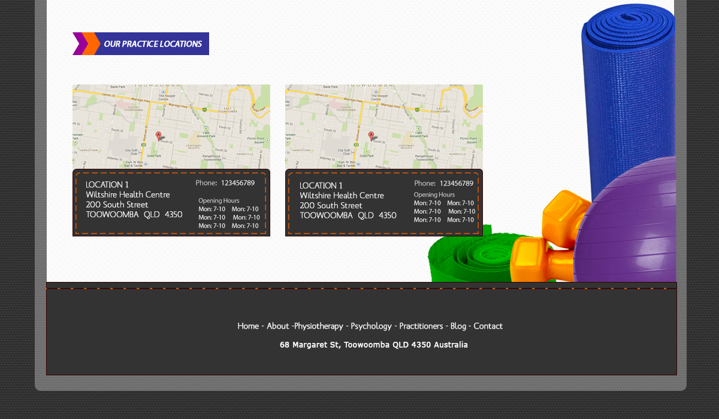Viewport: 719px width, 419px height.
Task: Open the Blog footer link
Action: (x=458, y=326)
